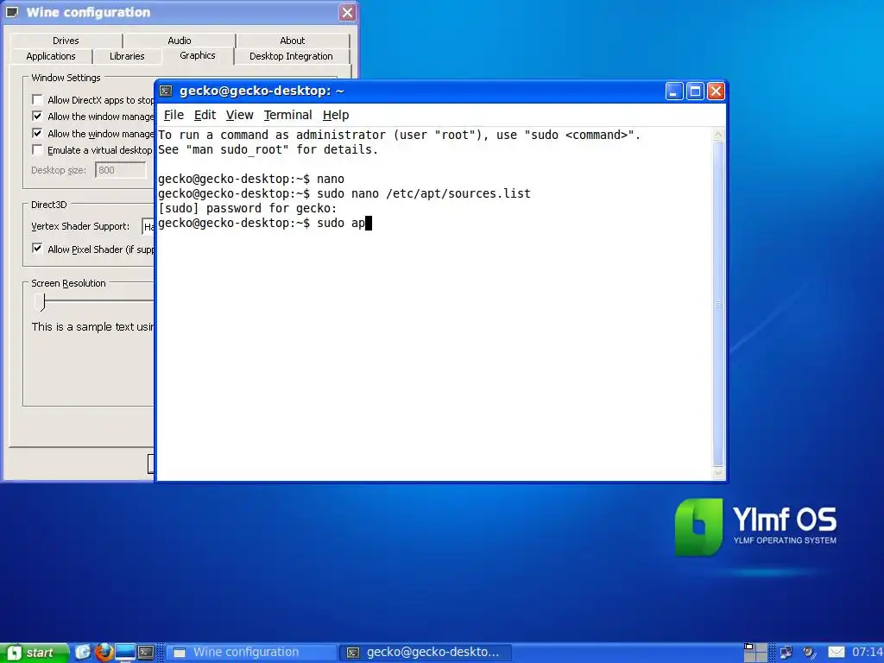Open the terminal View menu
This screenshot has height=663, width=884.
click(240, 115)
